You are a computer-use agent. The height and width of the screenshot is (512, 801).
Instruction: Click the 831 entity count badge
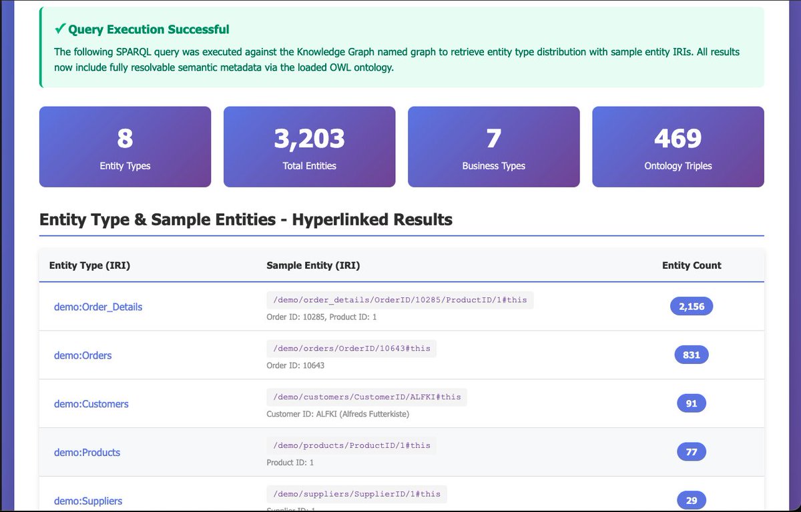pyautogui.click(x=691, y=355)
